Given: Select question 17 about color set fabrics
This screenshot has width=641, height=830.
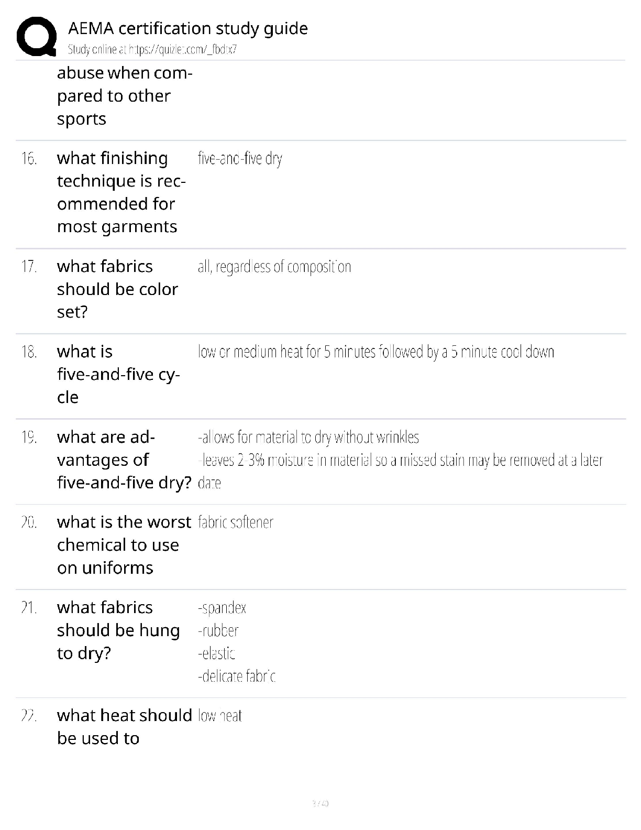Looking at the screenshot, I should (x=117, y=289).
